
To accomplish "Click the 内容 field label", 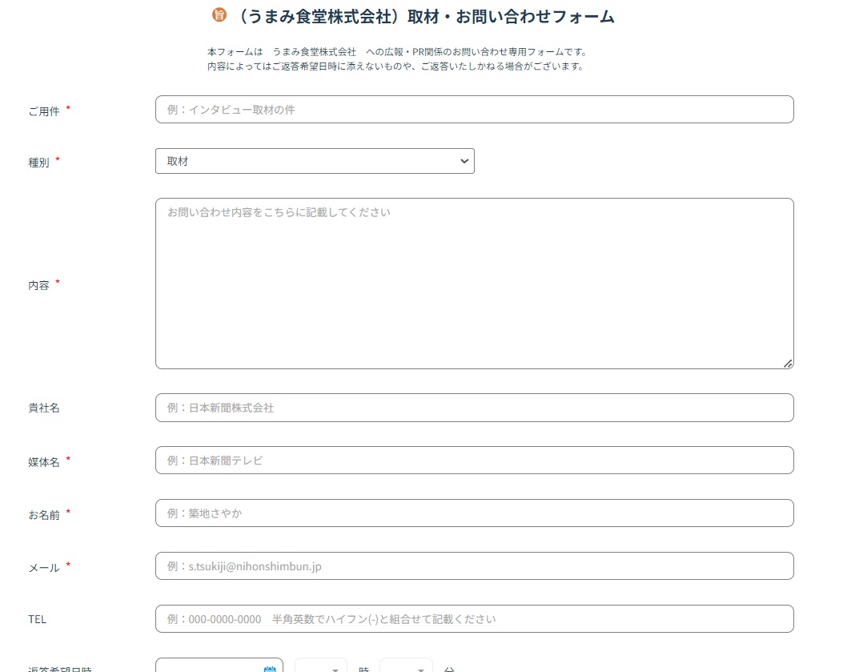I will tap(38, 285).
